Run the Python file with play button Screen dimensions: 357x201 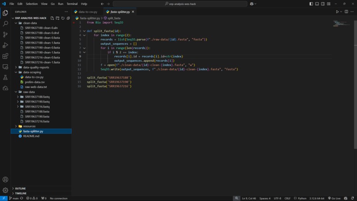click(337, 12)
